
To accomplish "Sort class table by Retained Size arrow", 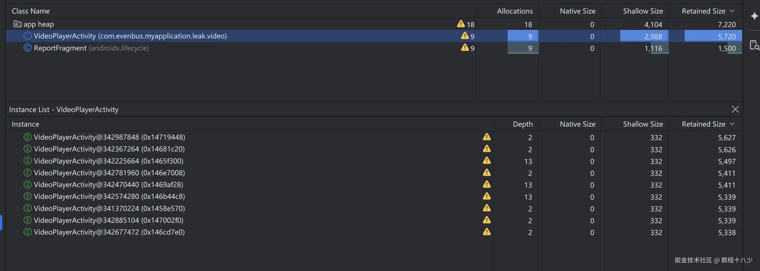I will 732,11.
